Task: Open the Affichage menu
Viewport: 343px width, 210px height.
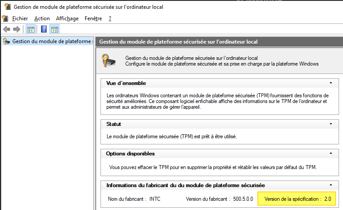Action: point(67,18)
